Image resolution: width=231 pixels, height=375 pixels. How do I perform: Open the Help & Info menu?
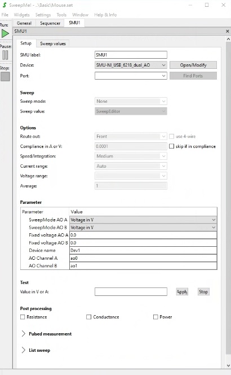[105, 15]
